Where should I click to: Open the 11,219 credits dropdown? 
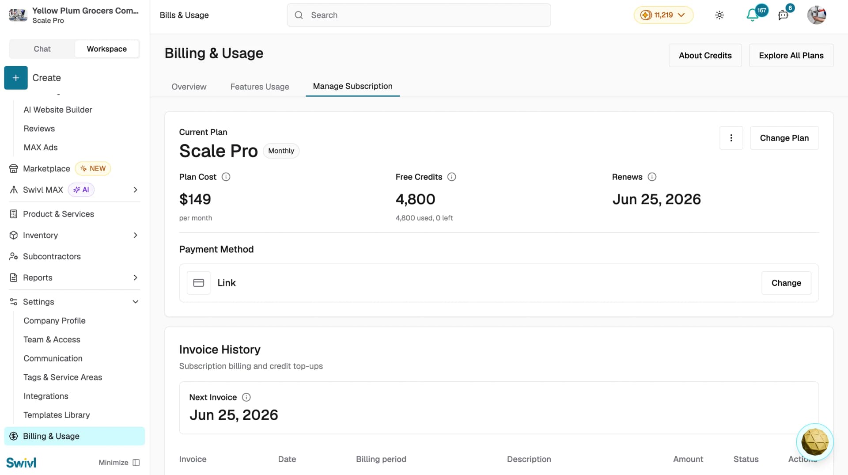(663, 15)
